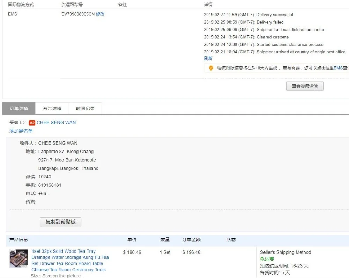Viewport: 349px width, 278px height.
Task: Click the address line 'Ladphrao 87, Klong Chang'
Action: 66,152
